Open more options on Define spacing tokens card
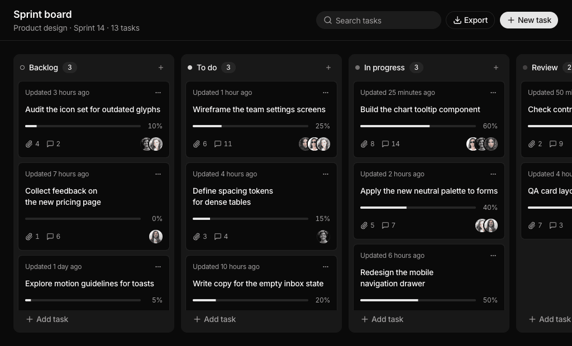Image resolution: width=572 pixels, height=346 pixels. [326, 174]
